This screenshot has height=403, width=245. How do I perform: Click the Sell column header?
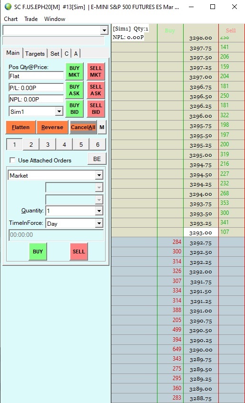pos(231,30)
